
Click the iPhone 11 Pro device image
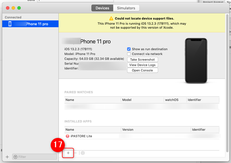point(196,61)
